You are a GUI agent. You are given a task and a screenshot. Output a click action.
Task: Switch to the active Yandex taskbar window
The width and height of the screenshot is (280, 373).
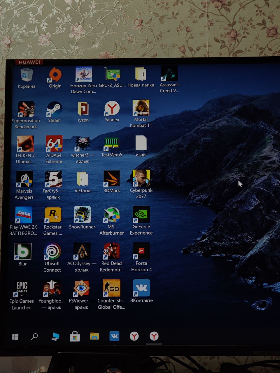coord(154,336)
